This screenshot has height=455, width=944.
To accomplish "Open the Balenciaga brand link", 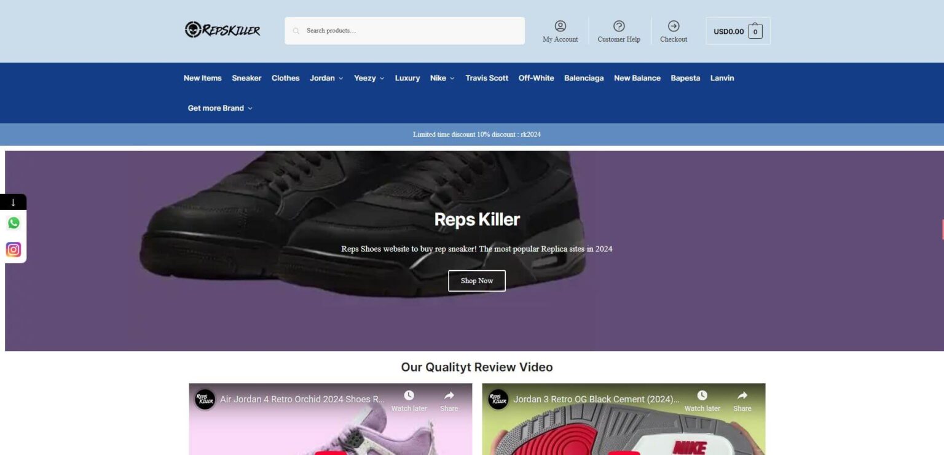I will pos(583,78).
